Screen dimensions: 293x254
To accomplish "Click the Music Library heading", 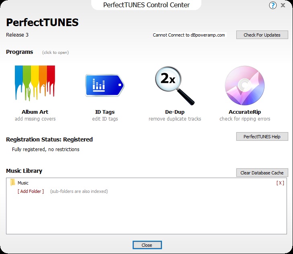I will [x=24, y=171].
